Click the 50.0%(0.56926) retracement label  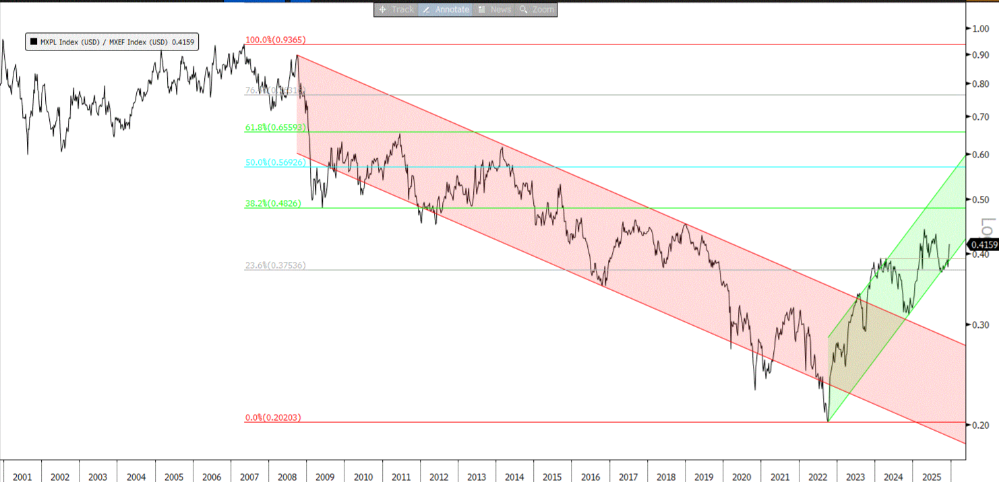coord(276,162)
